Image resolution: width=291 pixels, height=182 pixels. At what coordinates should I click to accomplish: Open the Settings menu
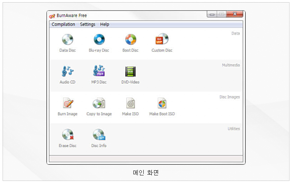coord(88,25)
